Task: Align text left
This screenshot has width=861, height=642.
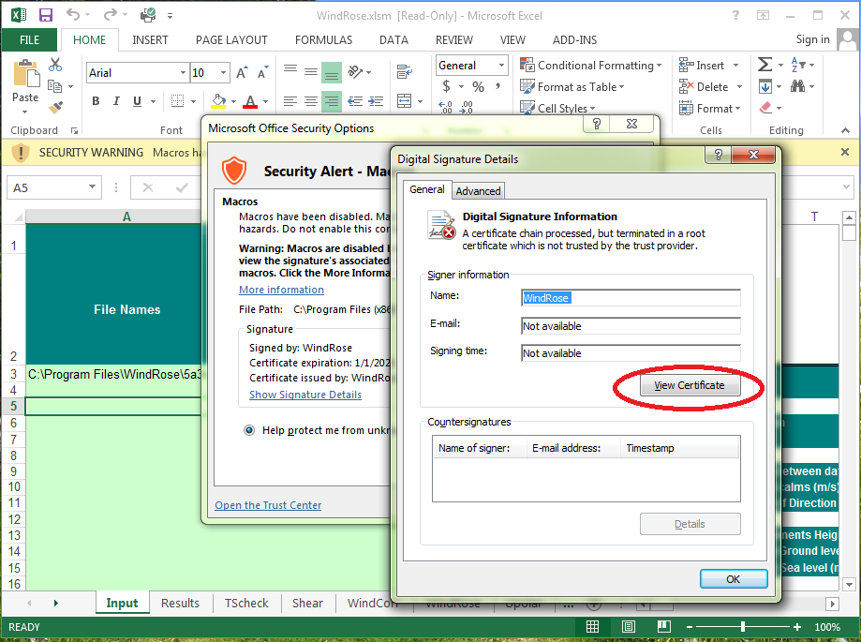Action: click(289, 101)
